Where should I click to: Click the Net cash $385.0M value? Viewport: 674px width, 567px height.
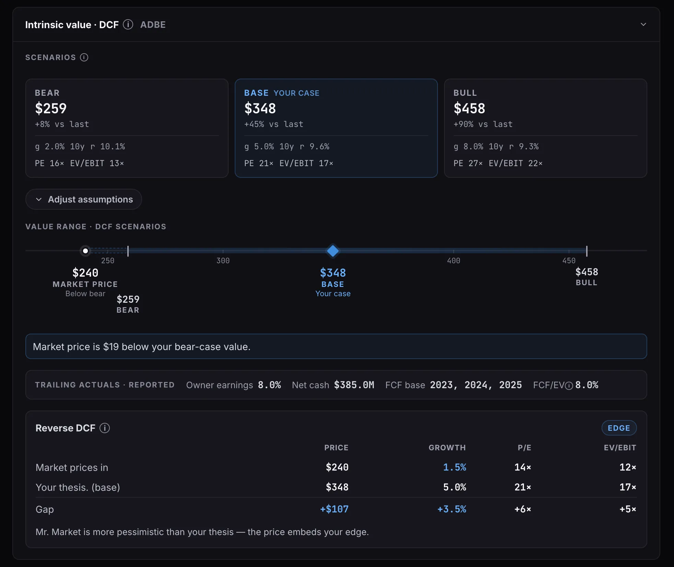354,385
